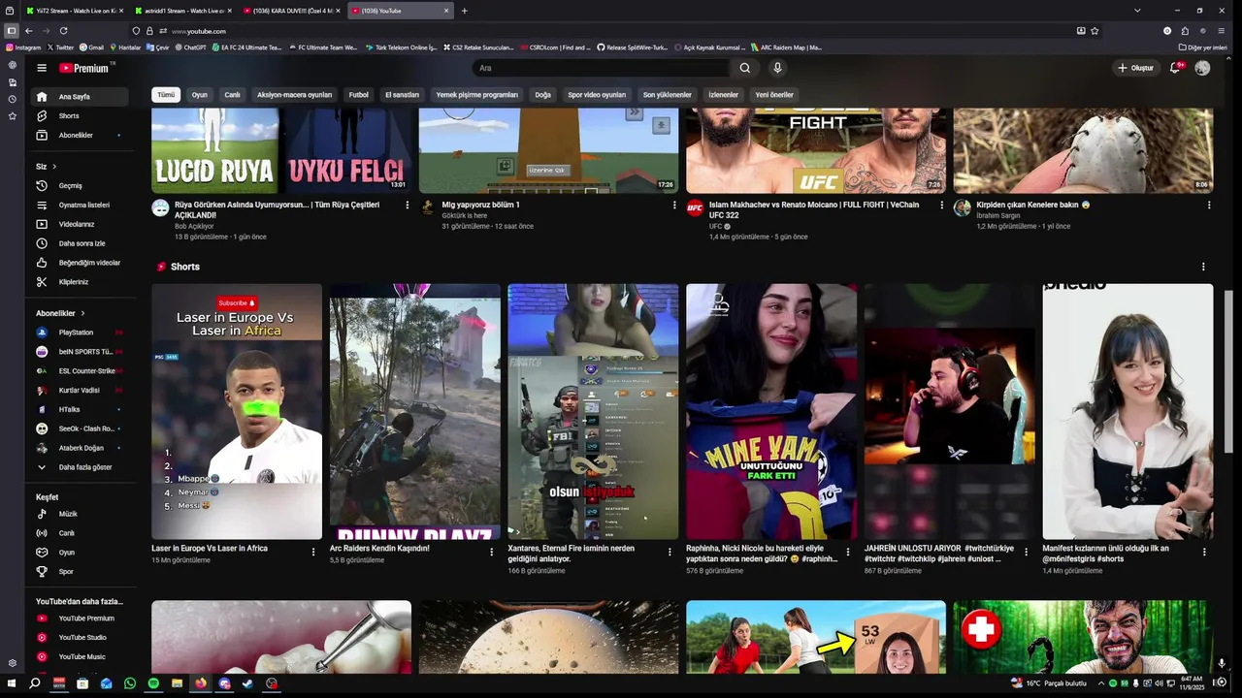
Task: Select the Son yüklenenler chip
Action: (668, 95)
